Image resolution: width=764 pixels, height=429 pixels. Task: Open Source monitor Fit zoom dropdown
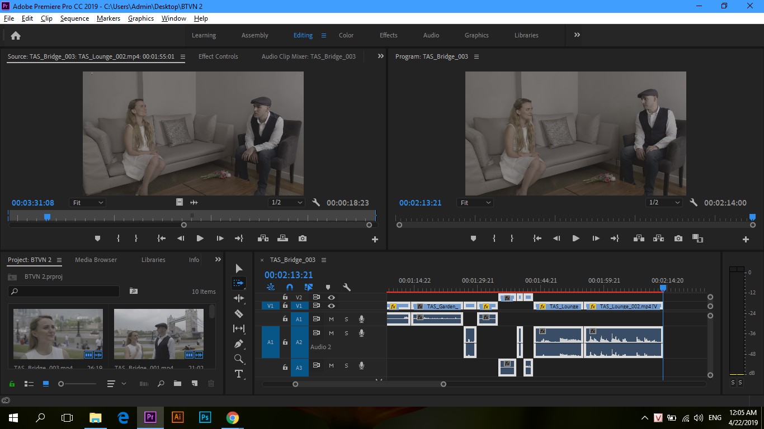pos(88,203)
